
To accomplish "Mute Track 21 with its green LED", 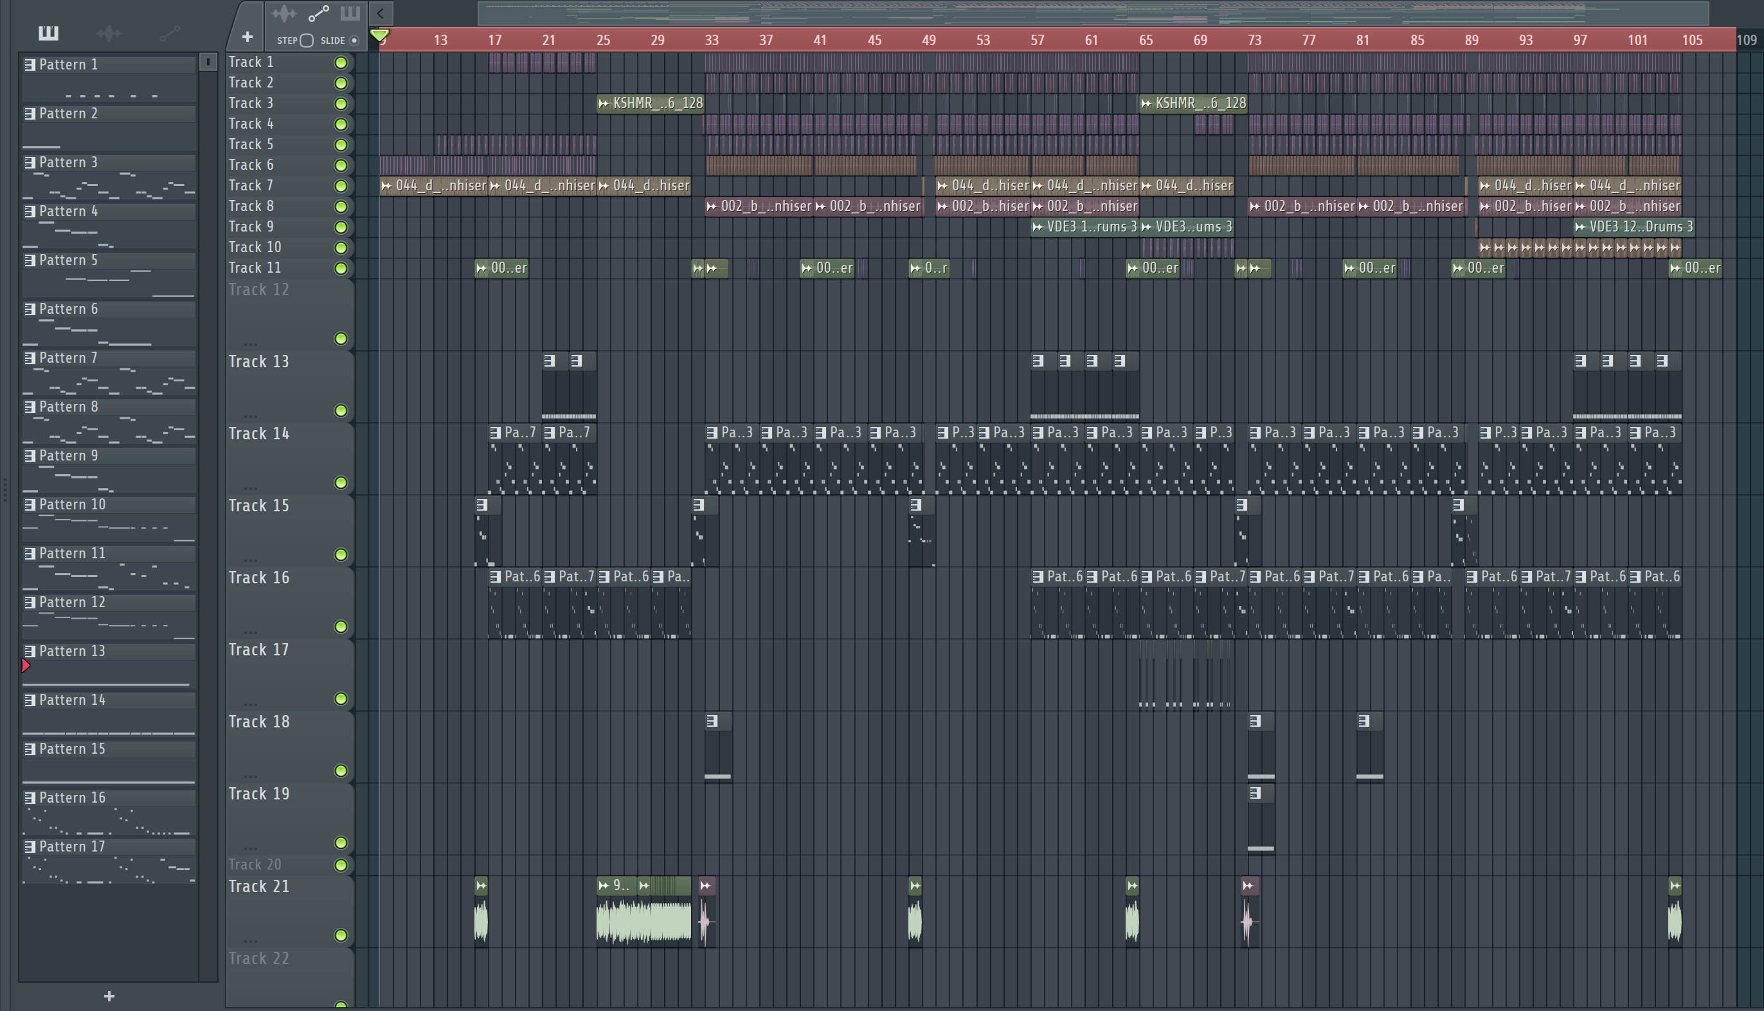I will pyautogui.click(x=341, y=935).
